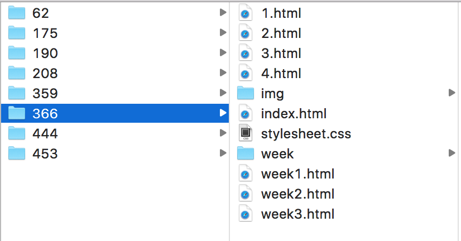Expand the week folder disclosure arrow
Screen dimensions: 461x241
pyautogui.click(x=452, y=153)
